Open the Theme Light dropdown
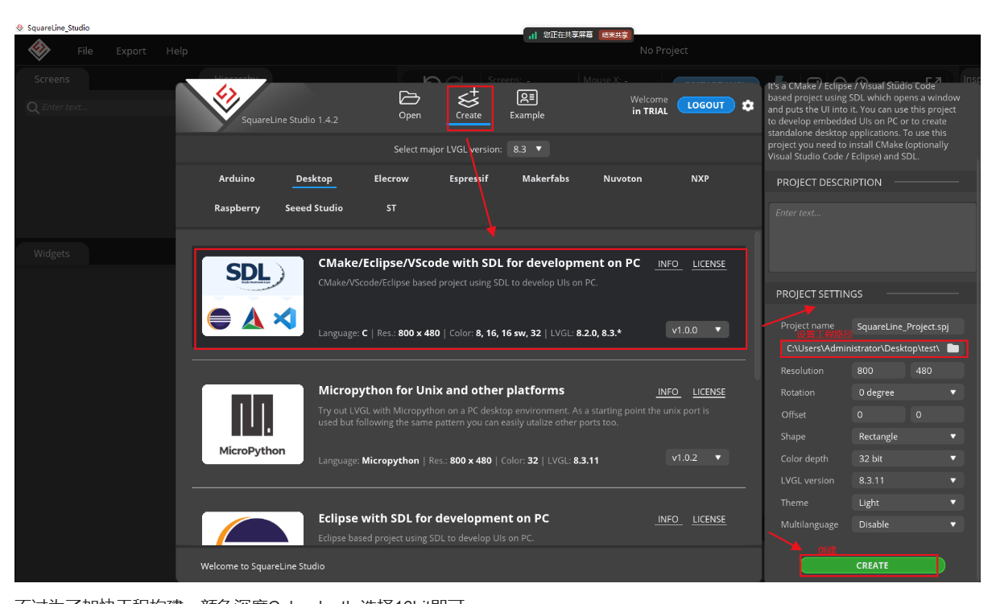 pos(907,503)
